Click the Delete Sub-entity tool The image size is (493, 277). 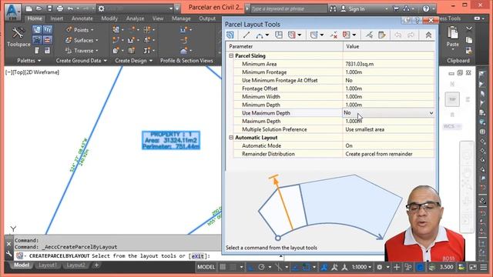coord(334,35)
